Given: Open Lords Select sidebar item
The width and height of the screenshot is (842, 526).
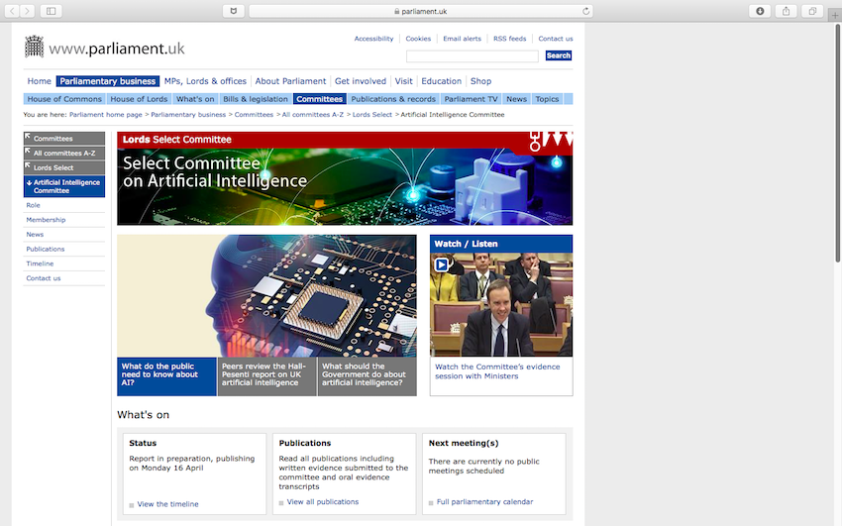Looking at the screenshot, I should pos(64,167).
